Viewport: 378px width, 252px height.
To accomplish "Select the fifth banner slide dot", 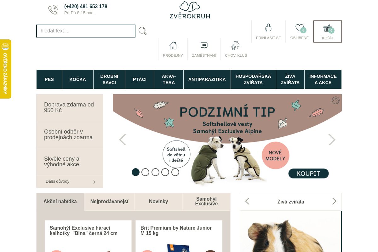I will pyautogui.click(x=175, y=172).
